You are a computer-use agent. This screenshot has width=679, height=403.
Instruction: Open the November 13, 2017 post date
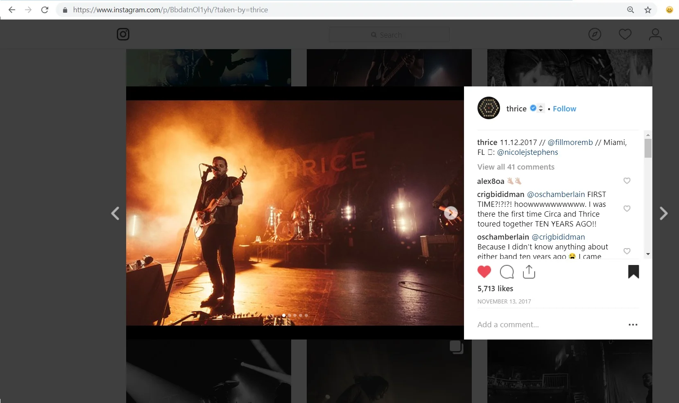point(504,301)
